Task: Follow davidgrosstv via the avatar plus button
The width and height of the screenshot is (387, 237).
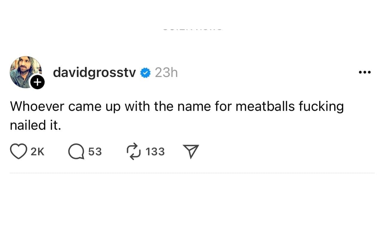Action: (37, 82)
